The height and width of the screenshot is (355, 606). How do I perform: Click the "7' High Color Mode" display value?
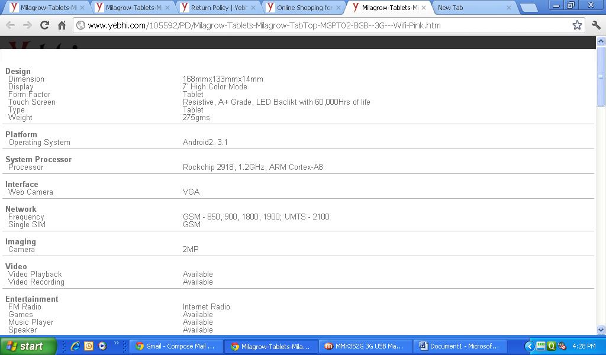215,87
